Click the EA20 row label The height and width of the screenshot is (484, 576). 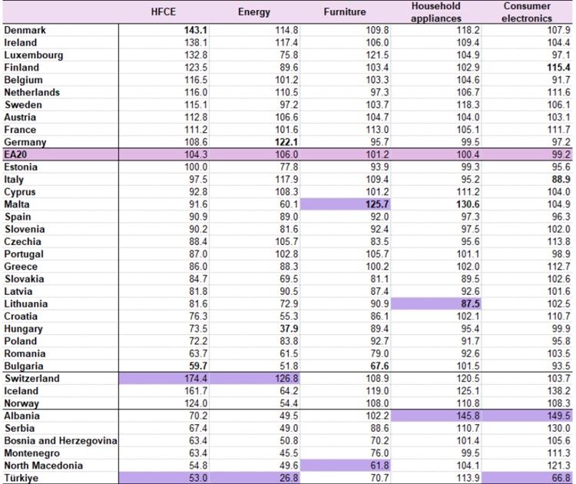pyautogui.click(x=17, y=154)
